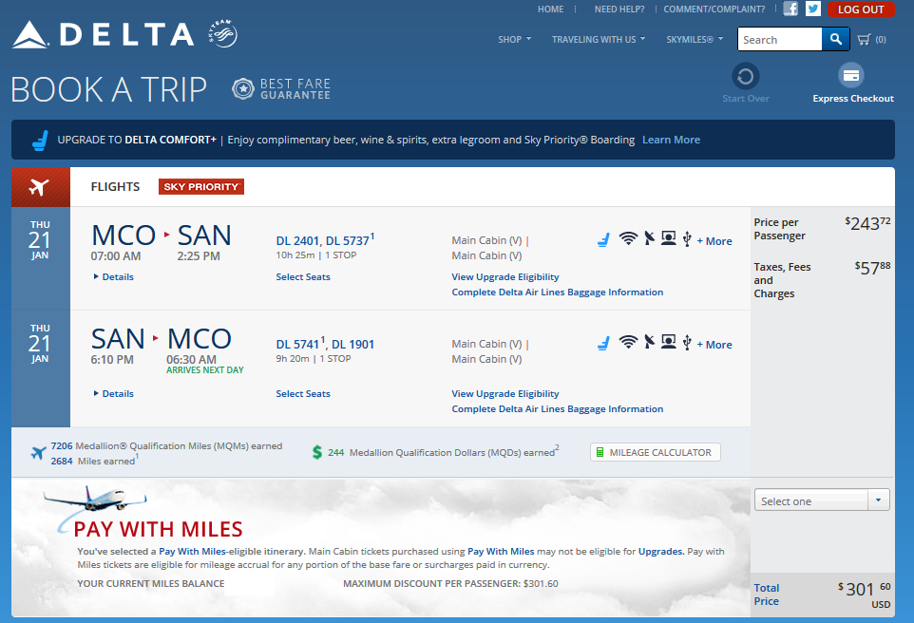The height and width of the screenshot is (623, 914).
Task: Open the 'Select one' dropdown
Action: 822,500
